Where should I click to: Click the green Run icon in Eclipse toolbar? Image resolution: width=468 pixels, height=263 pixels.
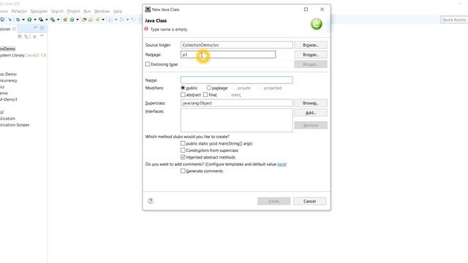click(x=29, y=20)
